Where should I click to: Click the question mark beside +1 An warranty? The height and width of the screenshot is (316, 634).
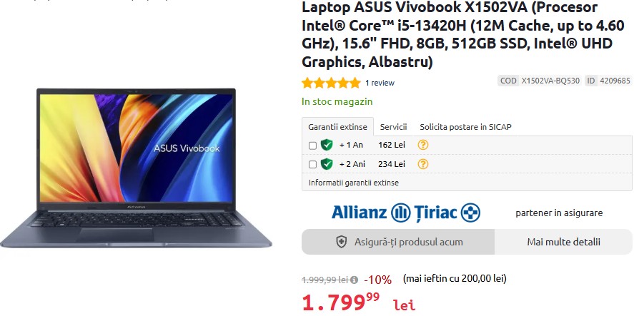pos(423,145)
